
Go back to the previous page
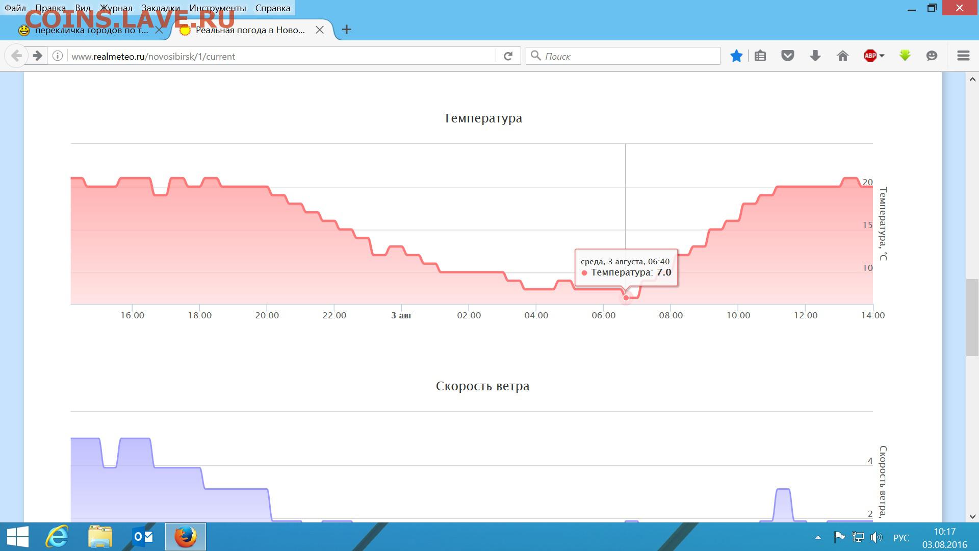[16, 56]
